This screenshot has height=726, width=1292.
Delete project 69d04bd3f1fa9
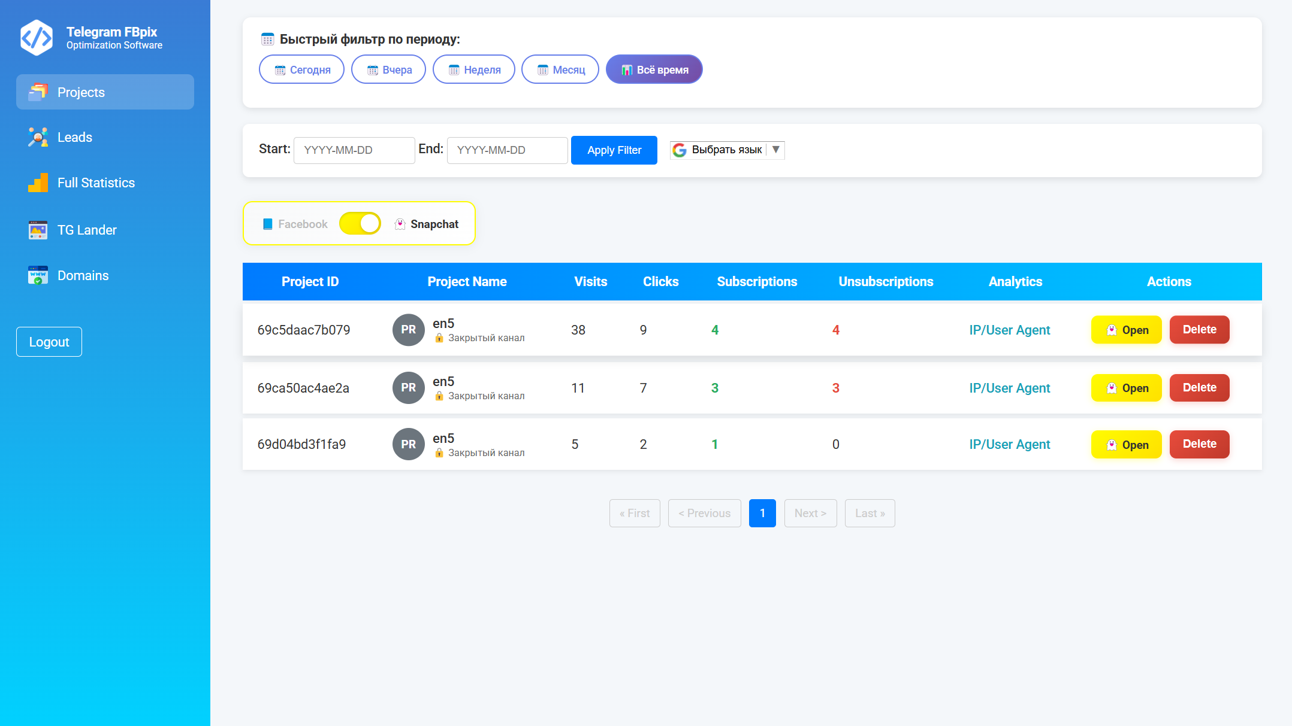(1199, 444)
